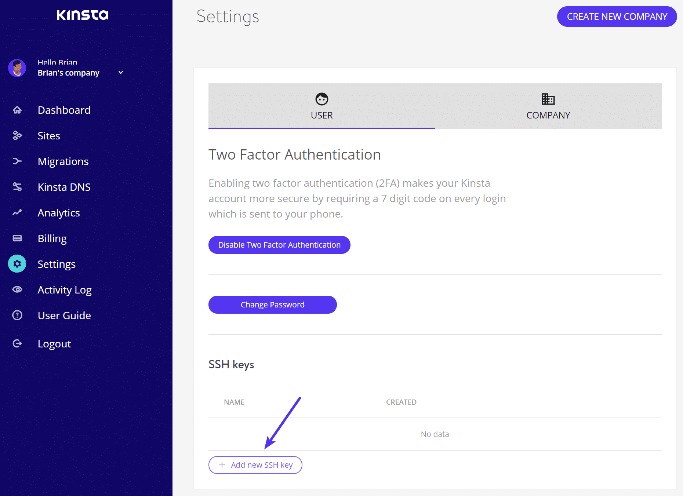This screenshot has height=496, width=683.
Task: Select the Settings gear icon
Action: pos(17,264)
